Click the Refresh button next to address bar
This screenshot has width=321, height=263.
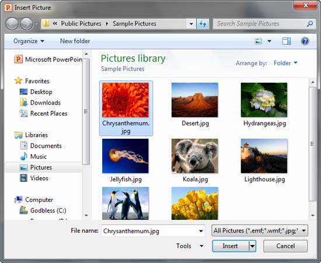[203, 24]
